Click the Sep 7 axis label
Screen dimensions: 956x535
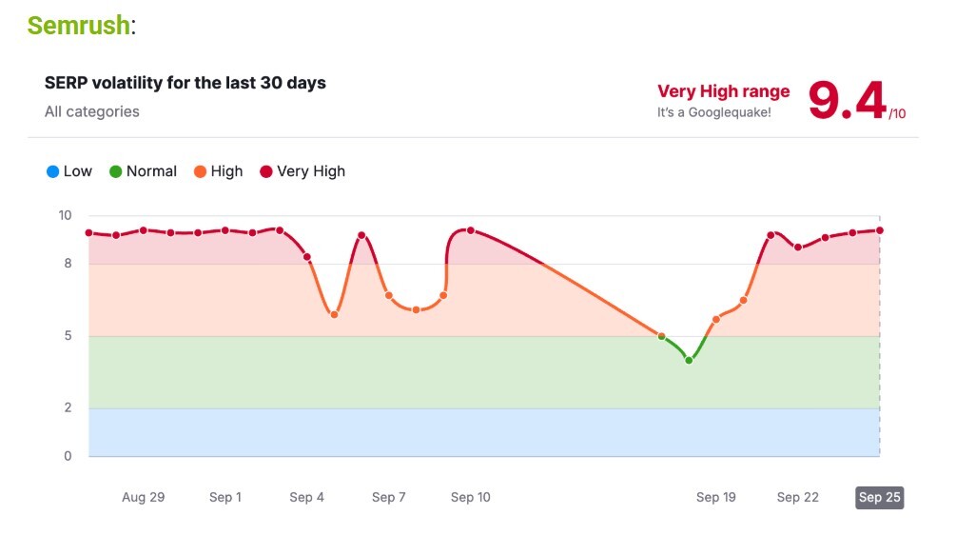(389, 497)
